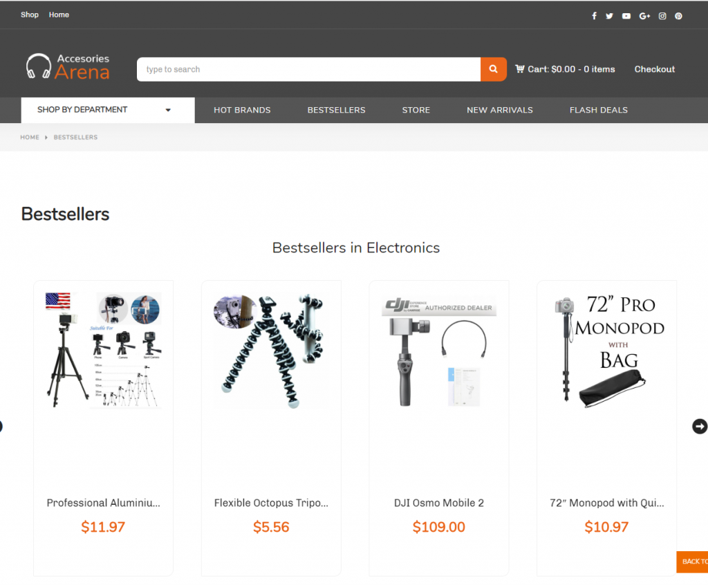Click the Accesories Arena headphone logo
Screen dimensions: 708x585
pyautogui.click(x=68, y=66)
